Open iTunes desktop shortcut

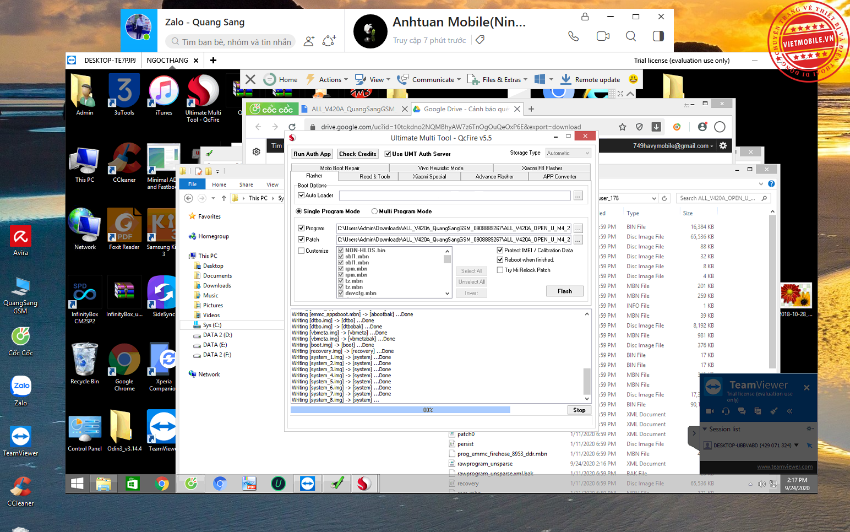click(x=164, y=95)
